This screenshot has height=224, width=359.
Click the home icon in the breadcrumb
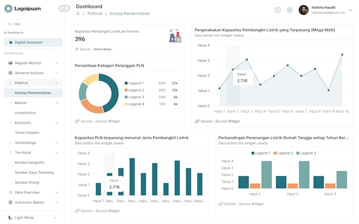coord(78,14)
